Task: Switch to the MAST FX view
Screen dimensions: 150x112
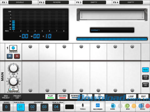Action: click(x=145, y=85)
